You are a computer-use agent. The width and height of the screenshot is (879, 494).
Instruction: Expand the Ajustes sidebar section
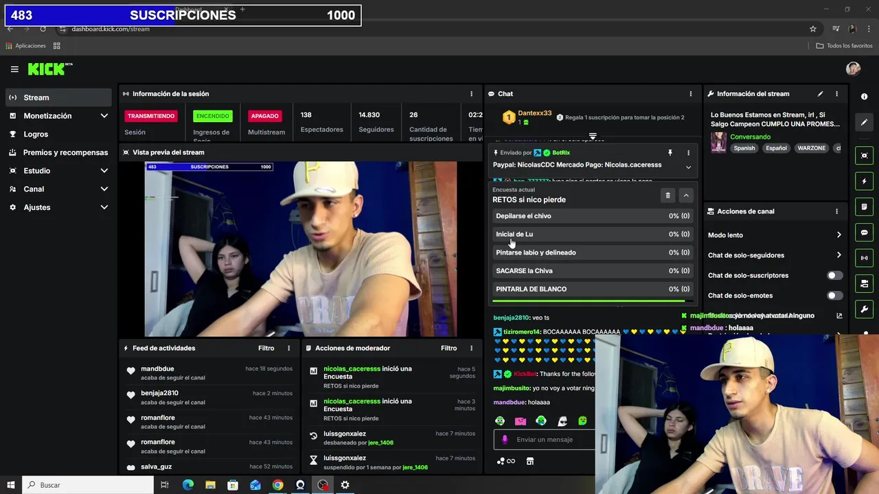104,207
